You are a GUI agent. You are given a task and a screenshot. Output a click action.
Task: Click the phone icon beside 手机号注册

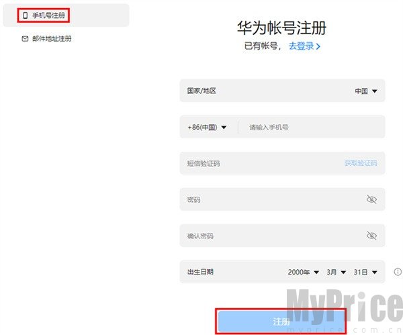click(25, 15)
